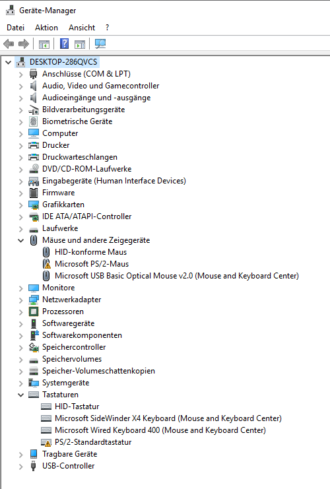Expand the Audioeingänge und -ausgänge category
This screenshot has width=330, height=489.
(x=21, y=98)
